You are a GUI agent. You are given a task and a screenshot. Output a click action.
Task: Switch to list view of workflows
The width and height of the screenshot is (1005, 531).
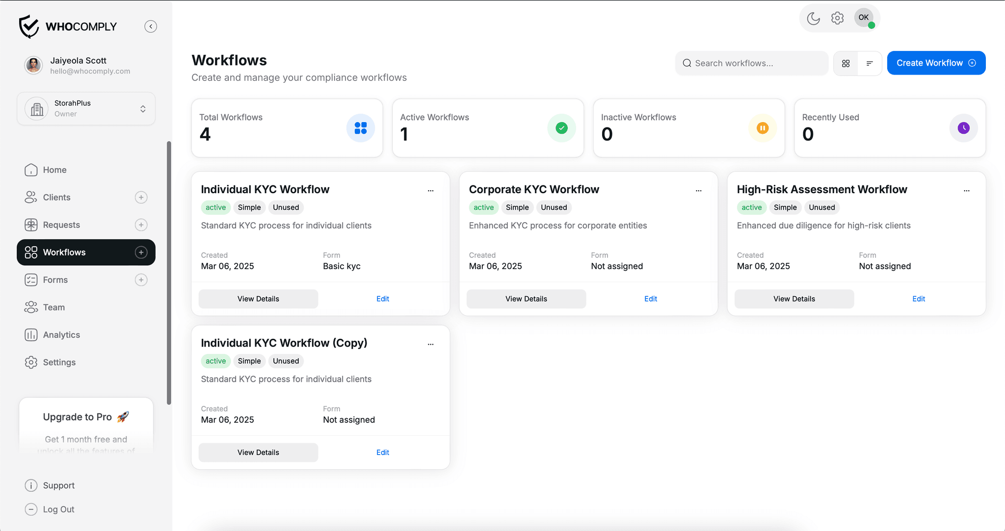[870, 63]
